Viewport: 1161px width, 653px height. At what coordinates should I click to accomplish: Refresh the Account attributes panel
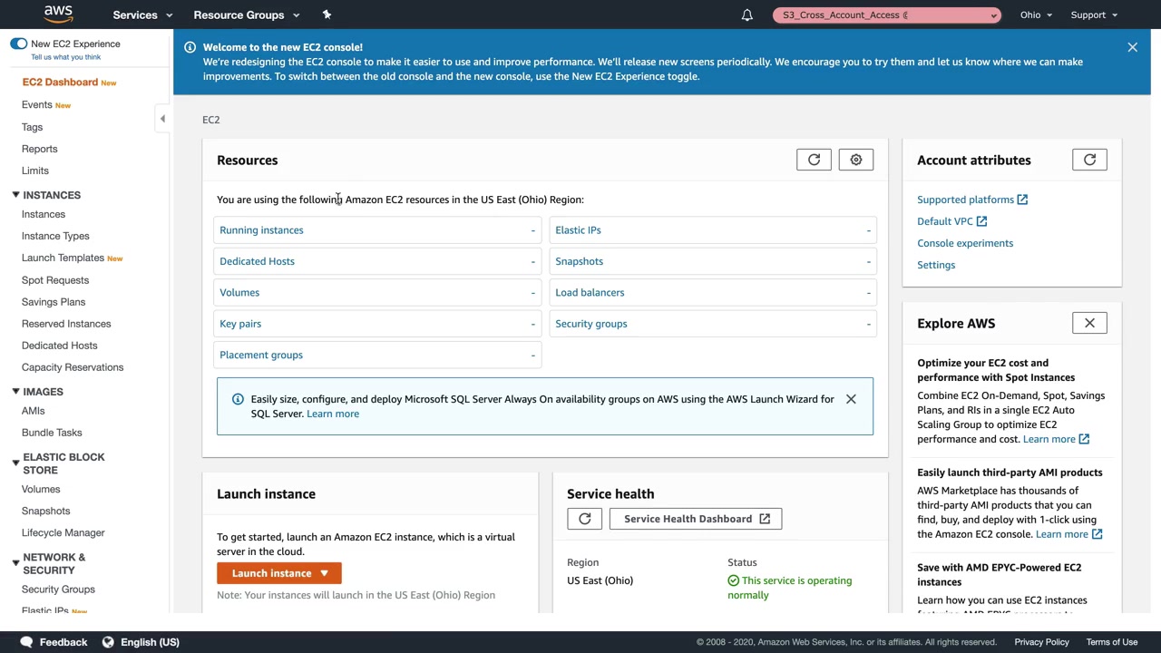pyautogui.click(x=1089, y=160)
